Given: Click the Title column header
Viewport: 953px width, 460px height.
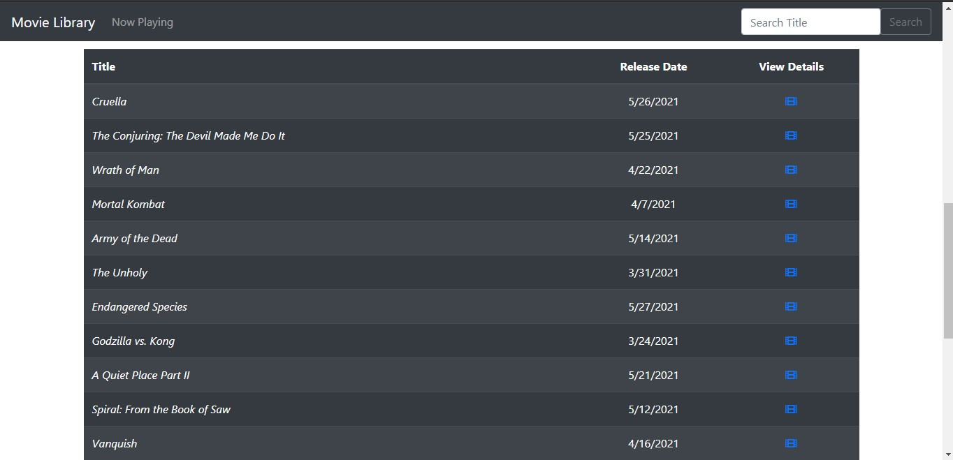Looking at the screenshot, I should pyautogui.click(x=103, y=66).
